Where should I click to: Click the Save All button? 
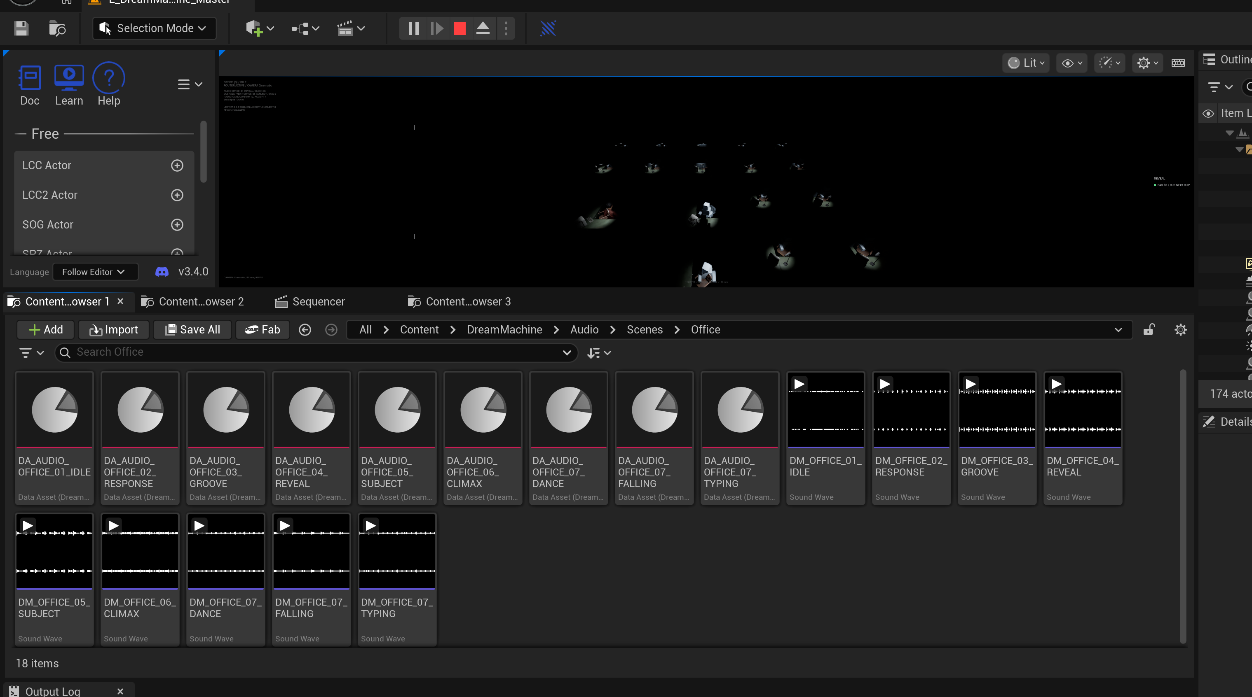pyautogui.click(x=192, y=330)
